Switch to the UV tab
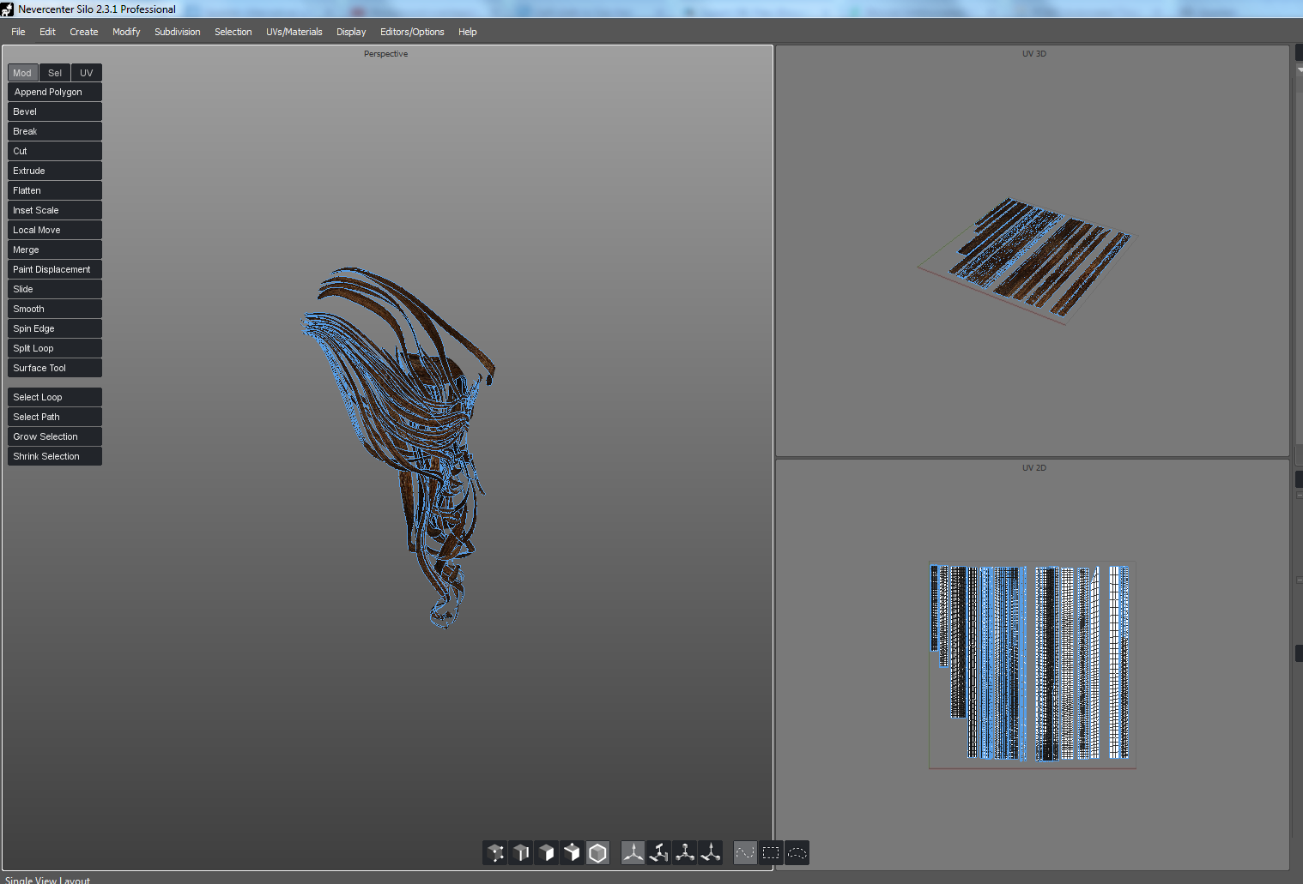1303x884 pixels. [x=87, y=73]
